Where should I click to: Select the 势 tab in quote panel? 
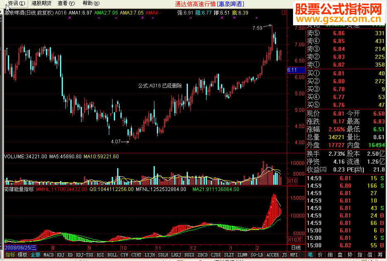[350, 255]
